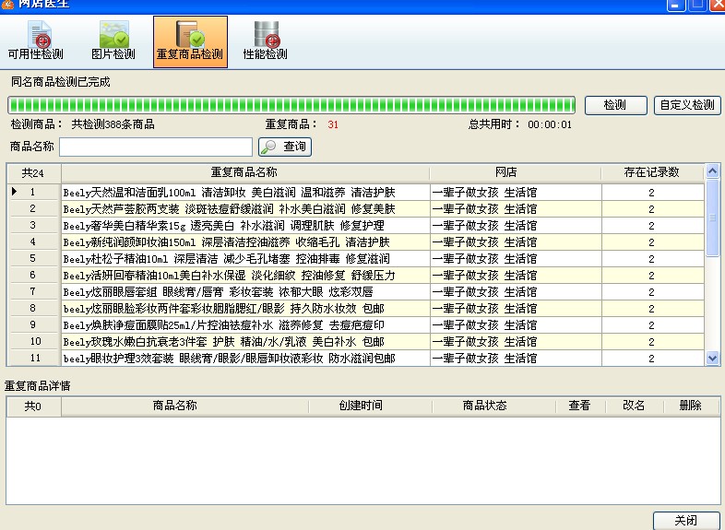Select row Beely奢华美白精华素15g

coord(355,226)
